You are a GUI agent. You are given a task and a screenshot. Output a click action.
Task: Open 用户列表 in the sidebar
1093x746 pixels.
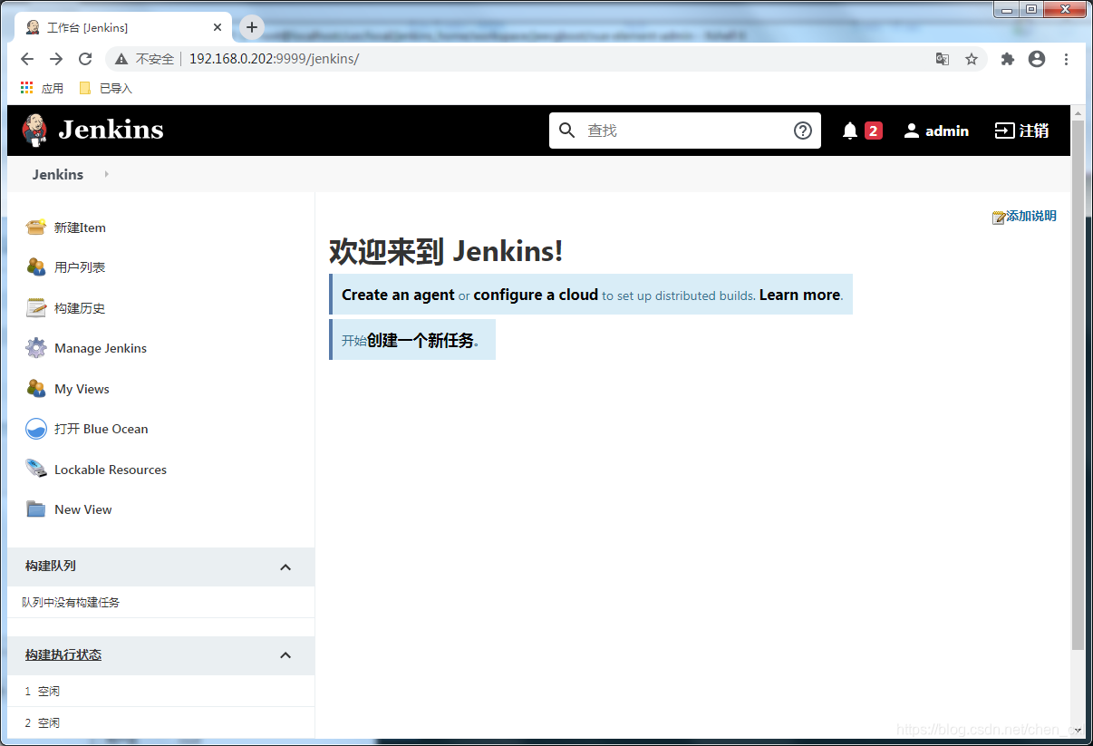coord(80,267)
